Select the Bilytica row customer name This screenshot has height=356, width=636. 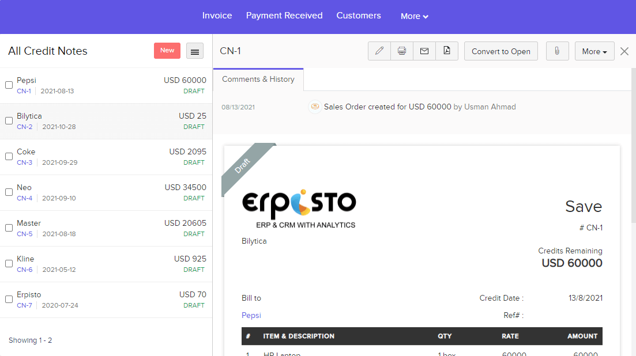pyautogui.click(x=29, y=116)
